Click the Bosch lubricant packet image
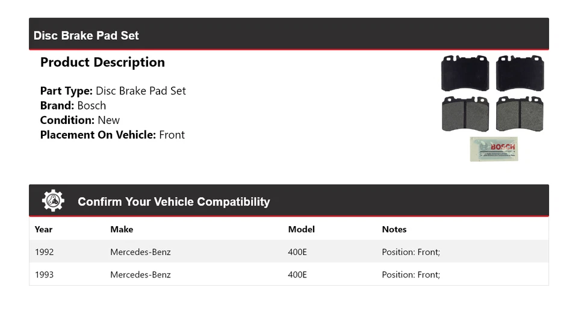The width and height of the screenshot is (578, 311). click(x=494, y=149)
